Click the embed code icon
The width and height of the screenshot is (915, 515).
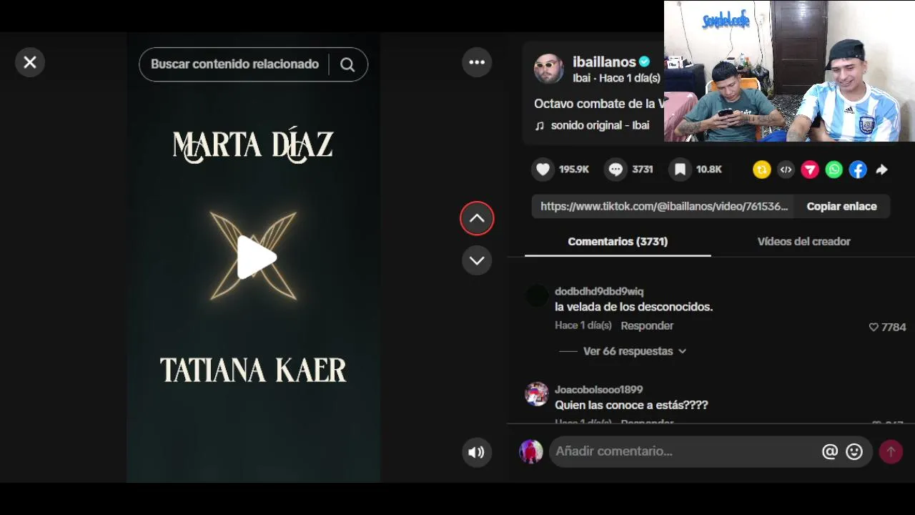click(x=786, y=170)
